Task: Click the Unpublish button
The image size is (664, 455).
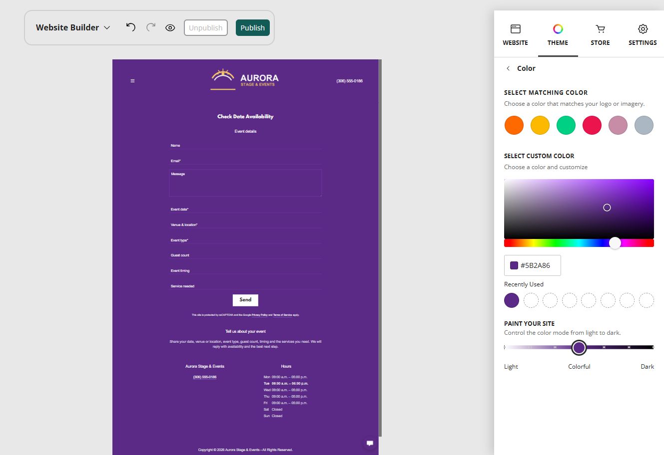Action: click(206, 28)
